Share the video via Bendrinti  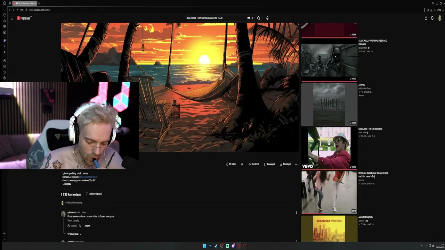point(254,164)
